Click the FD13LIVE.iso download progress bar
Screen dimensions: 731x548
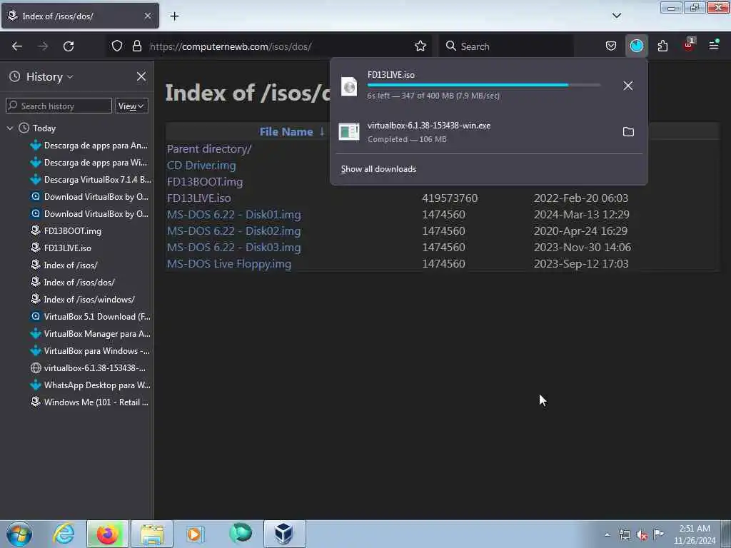pos(483,86)
